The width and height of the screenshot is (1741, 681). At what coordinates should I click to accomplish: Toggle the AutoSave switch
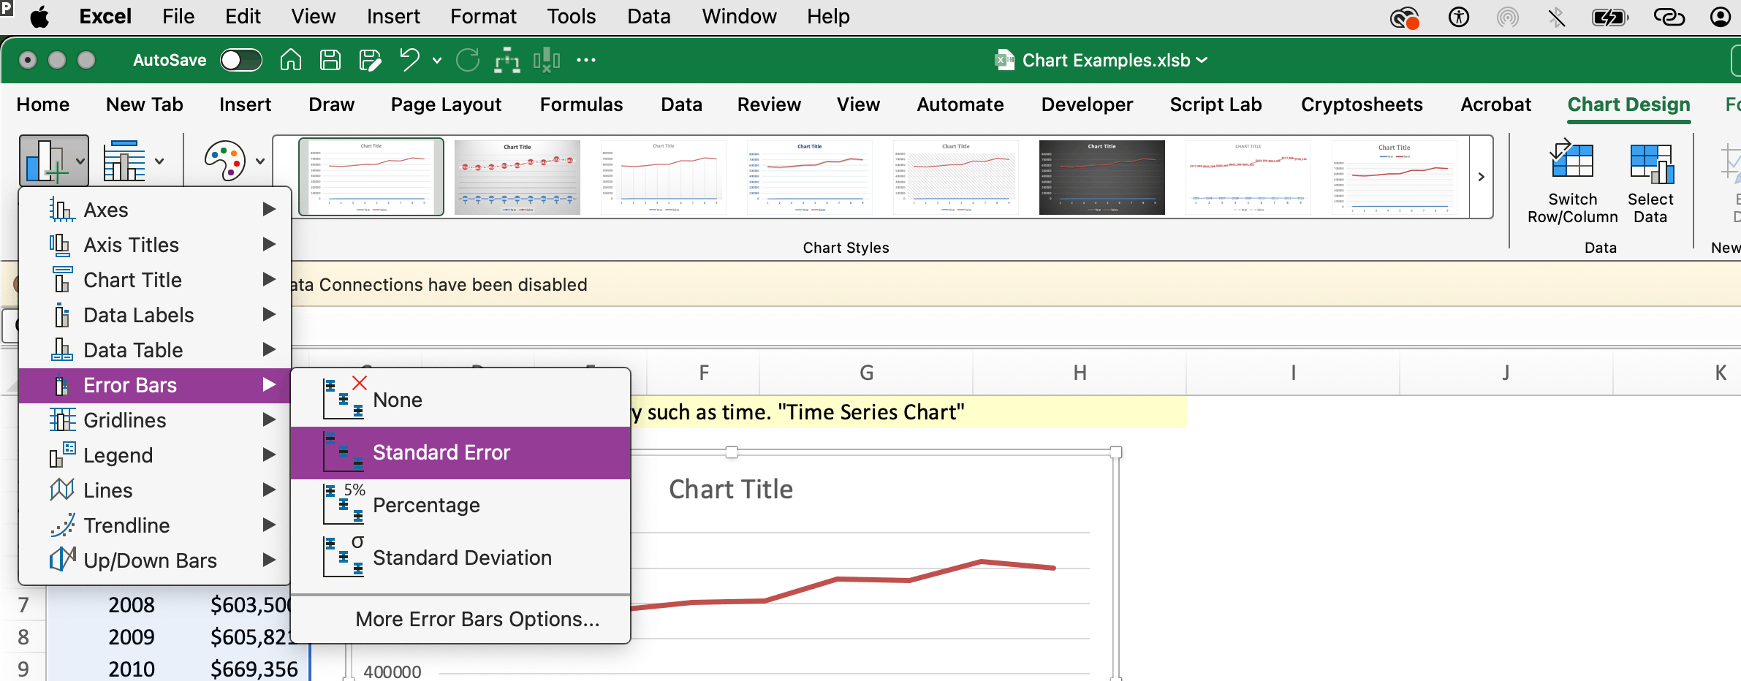click(x=241, y=60)
